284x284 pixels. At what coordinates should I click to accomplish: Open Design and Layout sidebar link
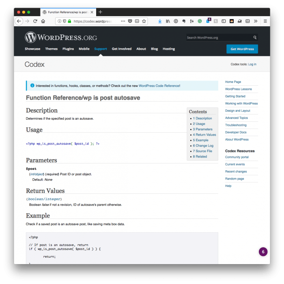click(237, 110)
